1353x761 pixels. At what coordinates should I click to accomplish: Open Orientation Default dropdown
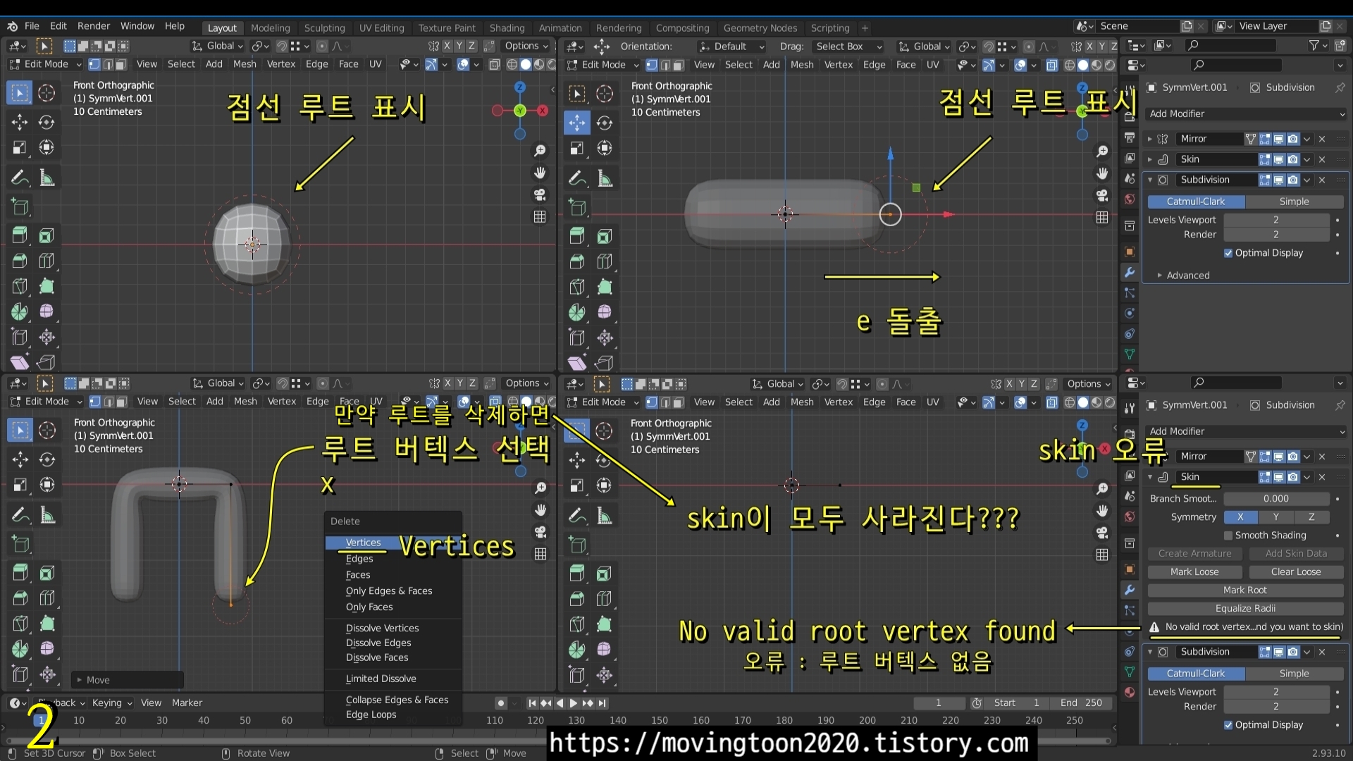click(x=731, y=47)
